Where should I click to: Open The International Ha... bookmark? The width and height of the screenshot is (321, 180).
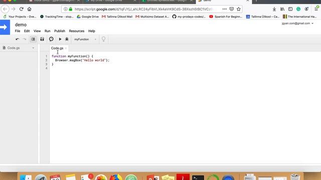pos(300,16)
